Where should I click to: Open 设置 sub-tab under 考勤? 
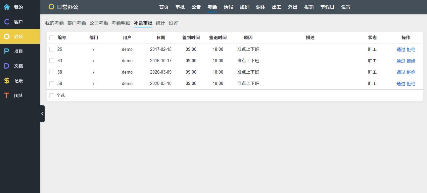click(173, 23)
